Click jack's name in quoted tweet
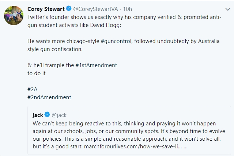This screenshot has width=234, height=156. click(38, 115)
